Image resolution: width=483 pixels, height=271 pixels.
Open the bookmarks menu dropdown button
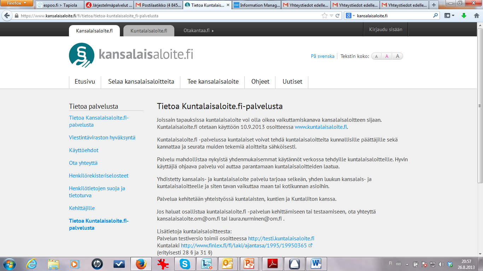tap(449, 16)
